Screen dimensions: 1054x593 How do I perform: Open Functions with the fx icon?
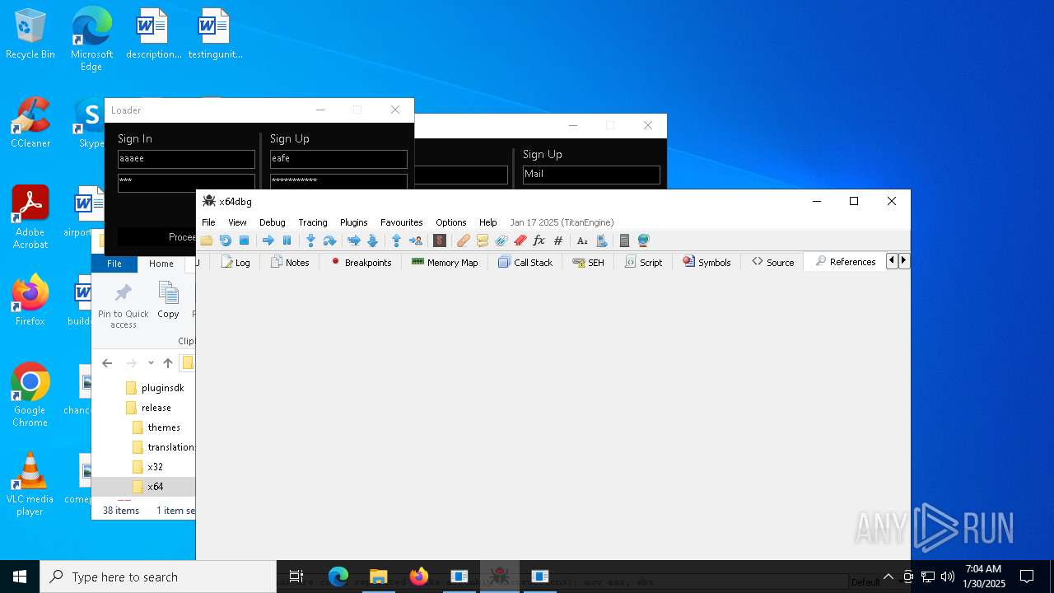pos(539,240)
